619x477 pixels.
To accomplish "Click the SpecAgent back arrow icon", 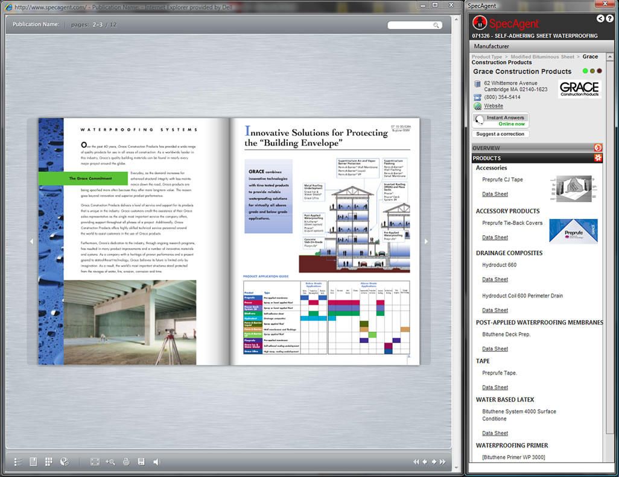I will point(600,18).
